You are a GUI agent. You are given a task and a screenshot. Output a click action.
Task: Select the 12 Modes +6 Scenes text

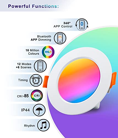pyautogui.click(x=24, y=66)
